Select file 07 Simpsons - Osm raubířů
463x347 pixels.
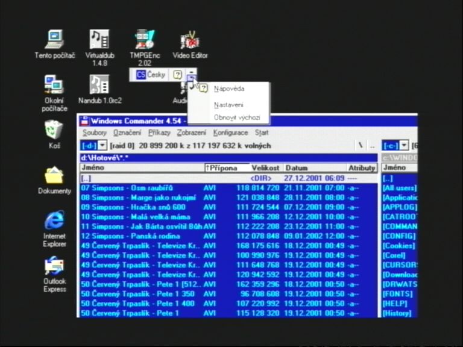(x=228, y=188)
